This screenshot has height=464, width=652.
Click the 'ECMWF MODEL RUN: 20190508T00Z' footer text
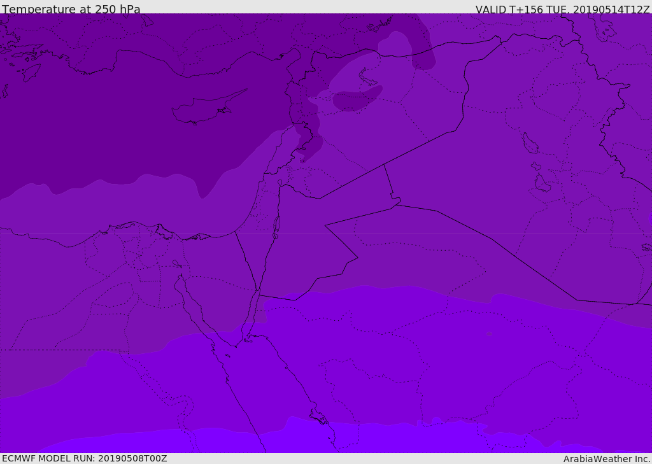point(85,458)
